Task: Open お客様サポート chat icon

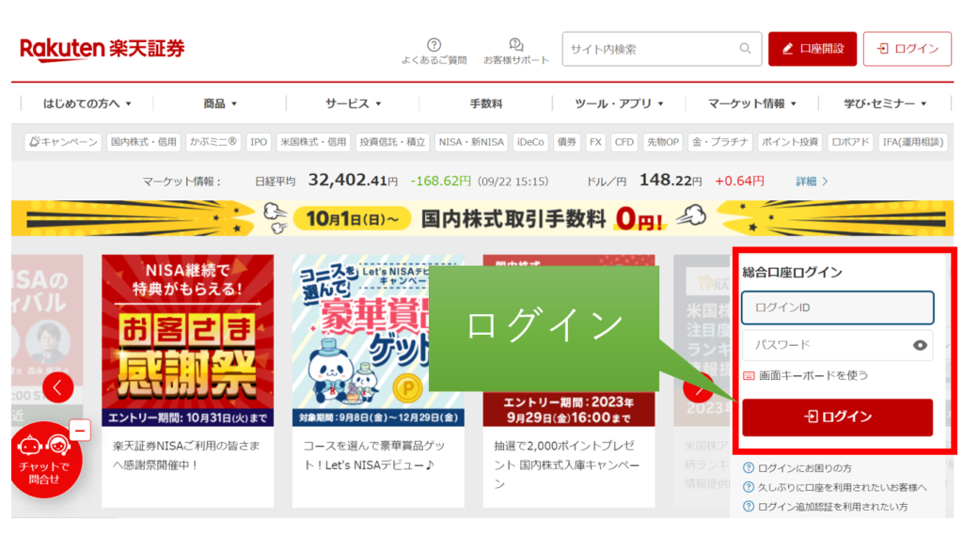Action: (x=516, y=45)
